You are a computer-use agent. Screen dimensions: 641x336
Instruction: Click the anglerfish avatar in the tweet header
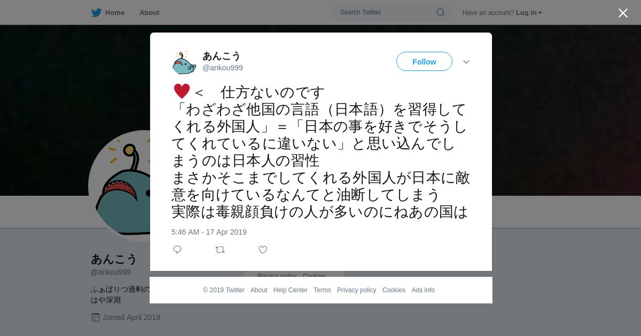[x=184, y=62]
